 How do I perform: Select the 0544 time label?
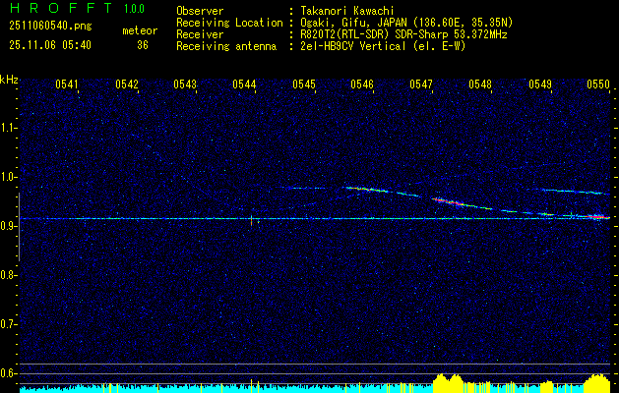pos(244,84)
